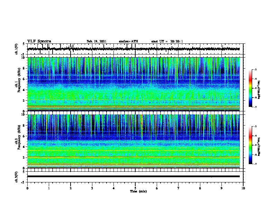The width and height of the screenshot is (274, 211).
Task: Click the red 1 kHz band in ch.1 spectrogram
Action: [134, 106]
